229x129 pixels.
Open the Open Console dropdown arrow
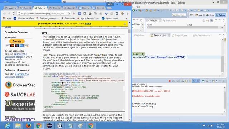pos(216,81)
